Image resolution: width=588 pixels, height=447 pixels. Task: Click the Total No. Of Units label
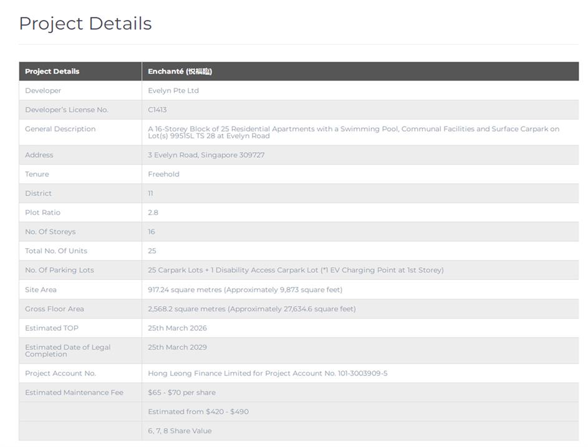56,251
